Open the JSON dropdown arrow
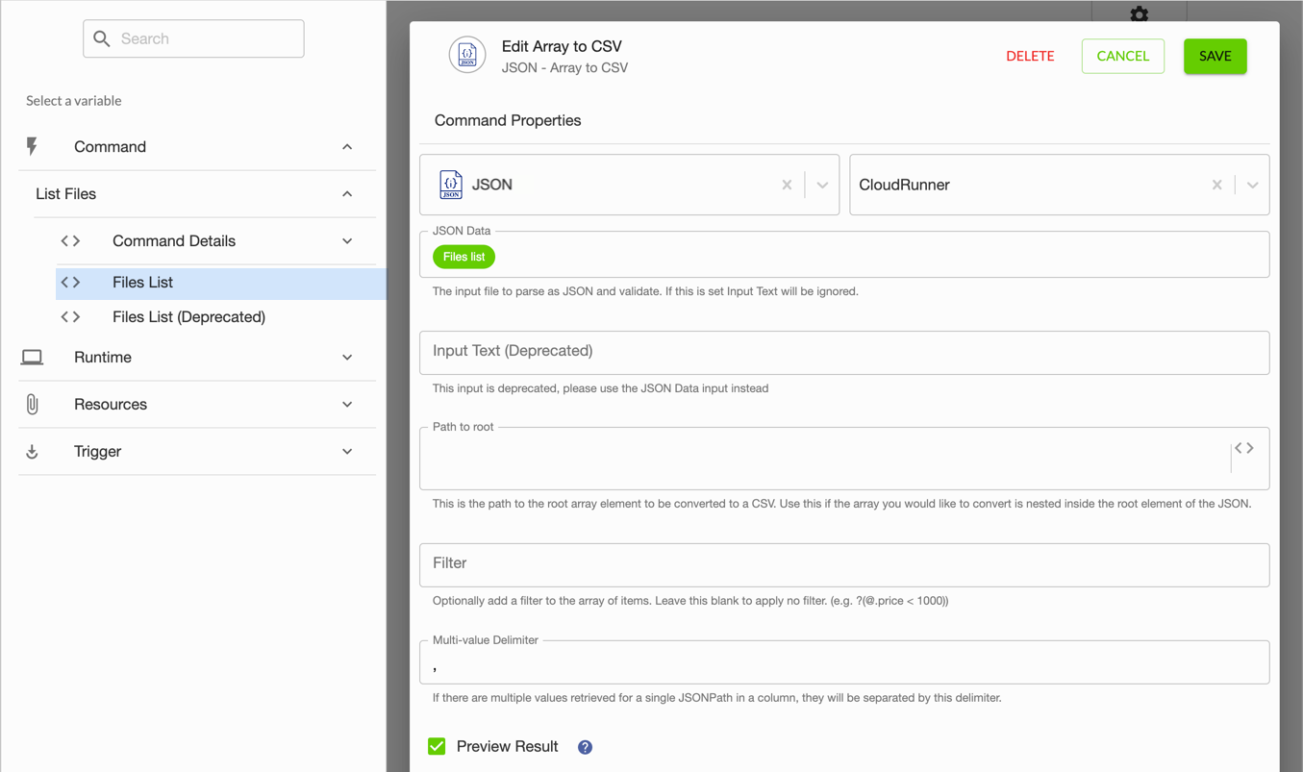1303x772 pixels. 822,185
